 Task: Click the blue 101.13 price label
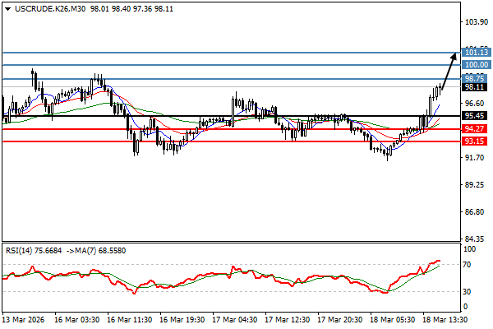coord(477,52)
